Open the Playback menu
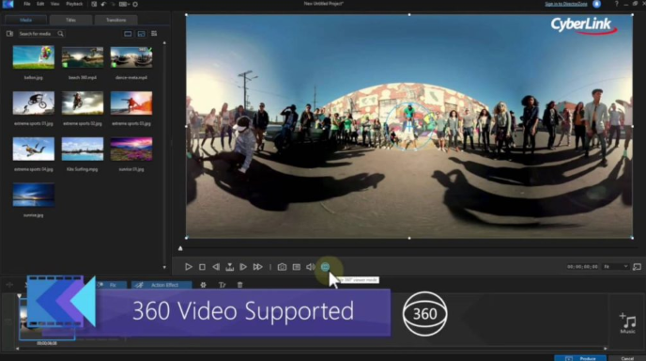This screenshot has width=646, height=361. click(x=74, y=4)
